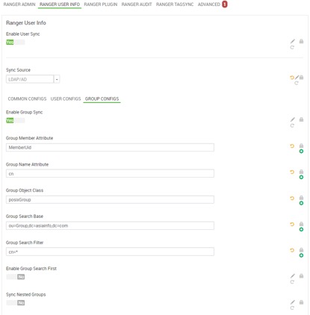Screen dimensions: 310x315
Task: Click the Group Object Class input field
Action: point(110,199)
